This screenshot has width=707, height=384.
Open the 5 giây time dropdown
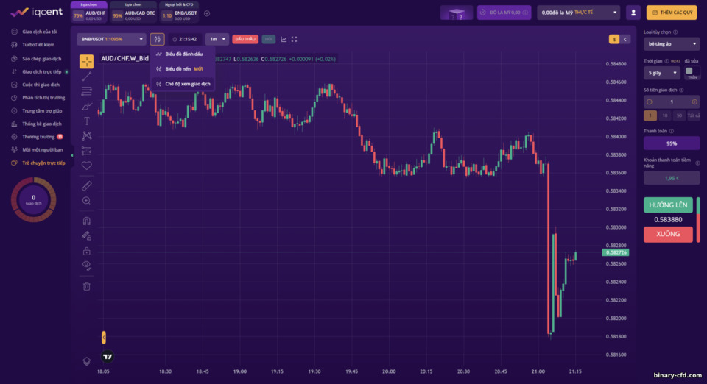pyautogui.click(x=662, y=73)
